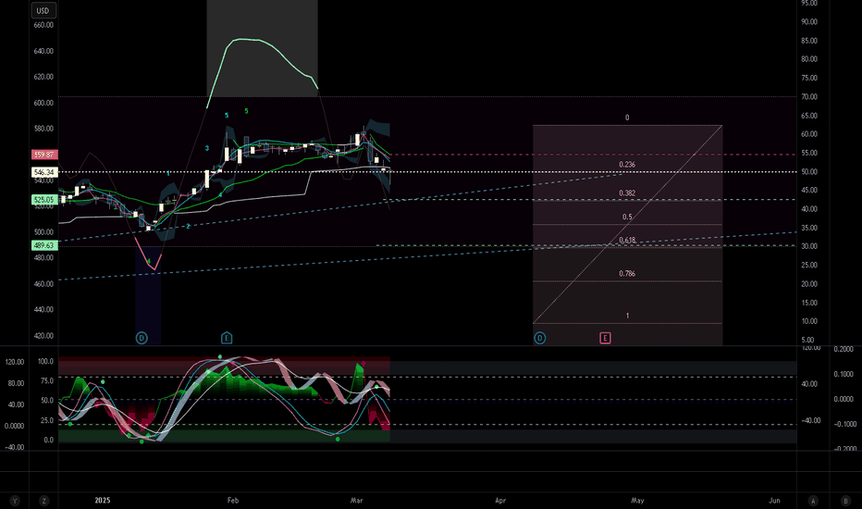Click the 440.00 price axis value
The width and height of the screenshot is (862, 509).
43,309
